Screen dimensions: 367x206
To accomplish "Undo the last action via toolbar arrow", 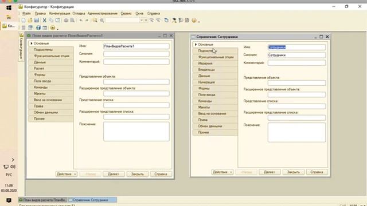I will point(81,21).
